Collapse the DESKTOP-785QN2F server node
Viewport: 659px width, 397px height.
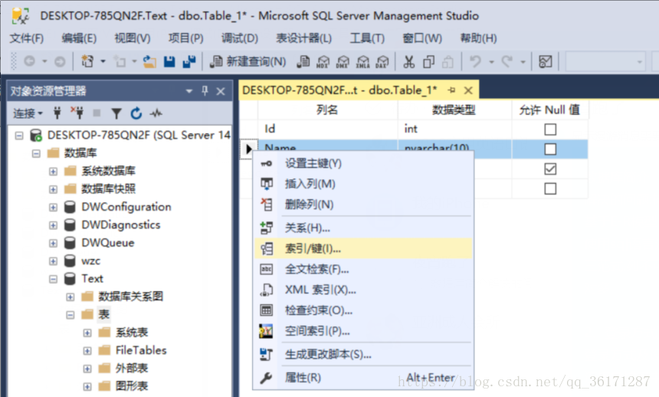click(19, 136)
